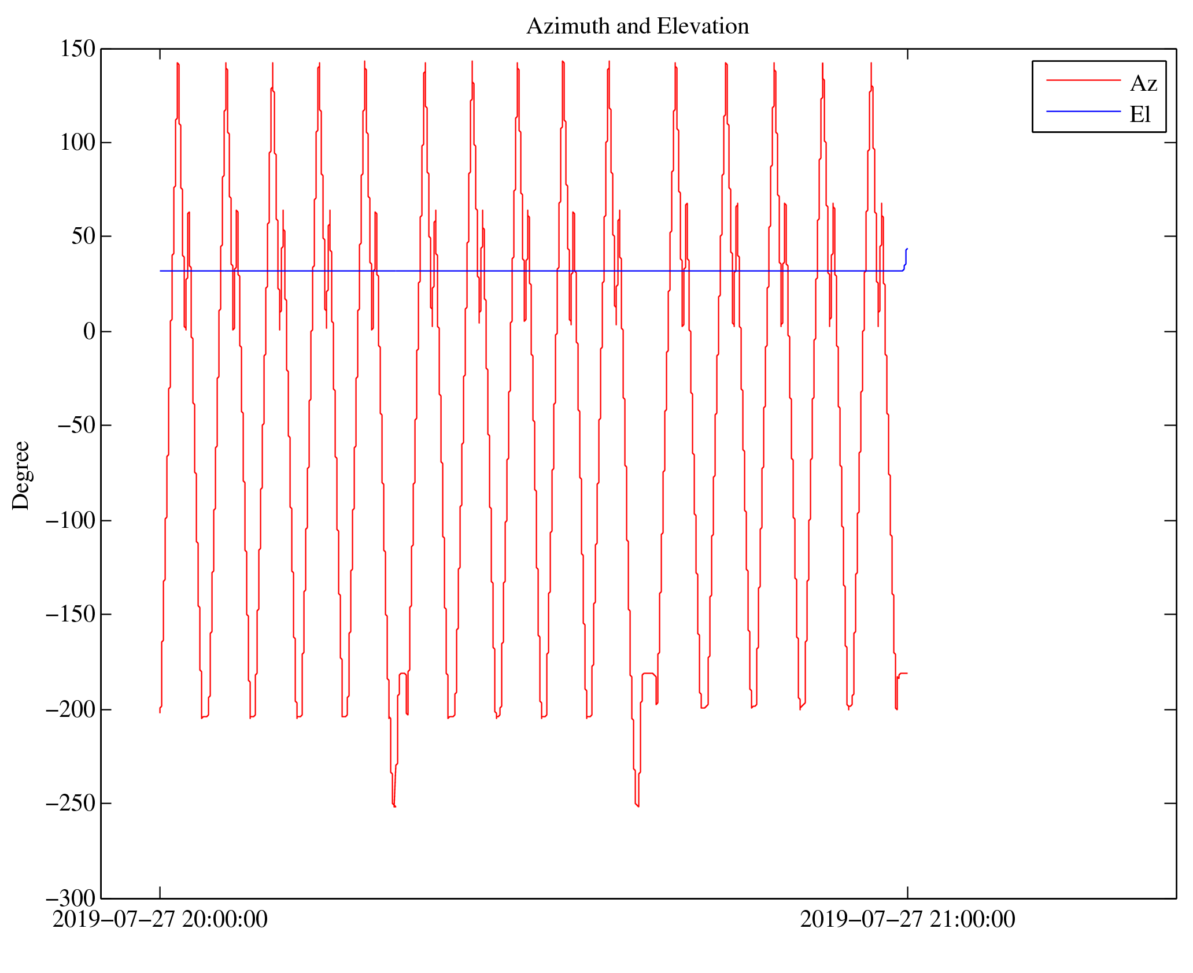Click the −300 y-axis tick label
This screenshot has width=1193, height=973.
pos(70,899)
